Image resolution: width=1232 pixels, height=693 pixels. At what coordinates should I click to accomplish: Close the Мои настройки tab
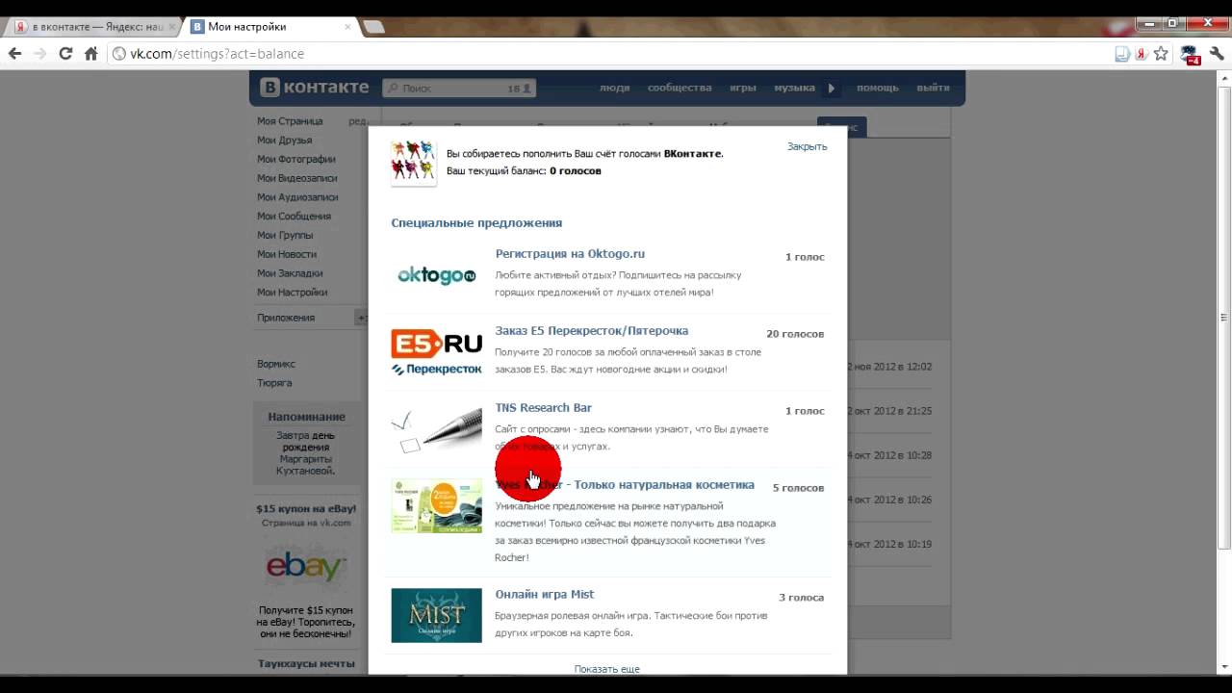click(347, 27)
